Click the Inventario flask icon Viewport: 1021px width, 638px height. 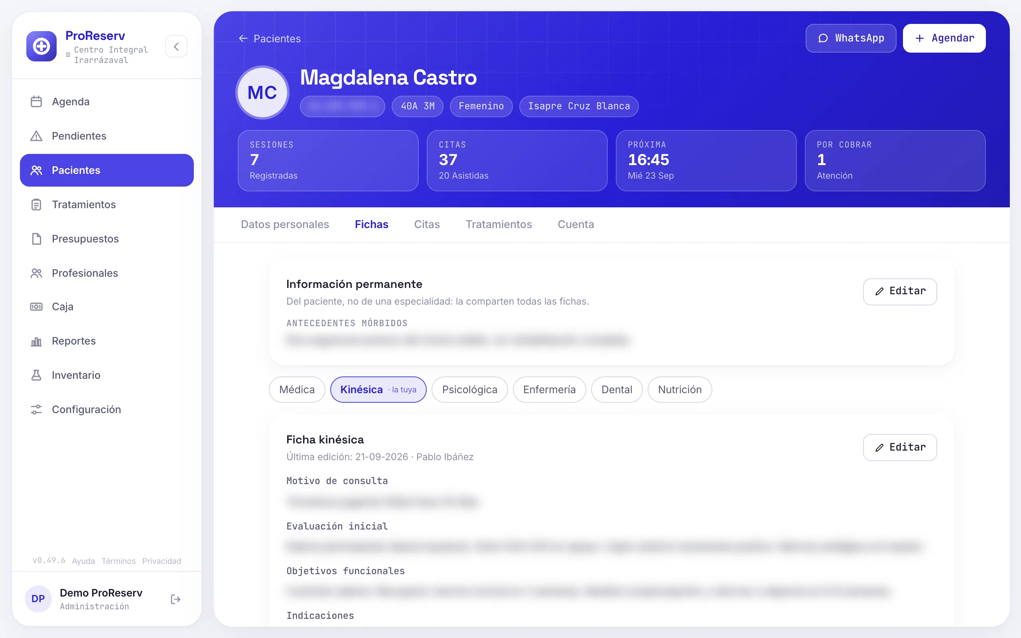36,375
